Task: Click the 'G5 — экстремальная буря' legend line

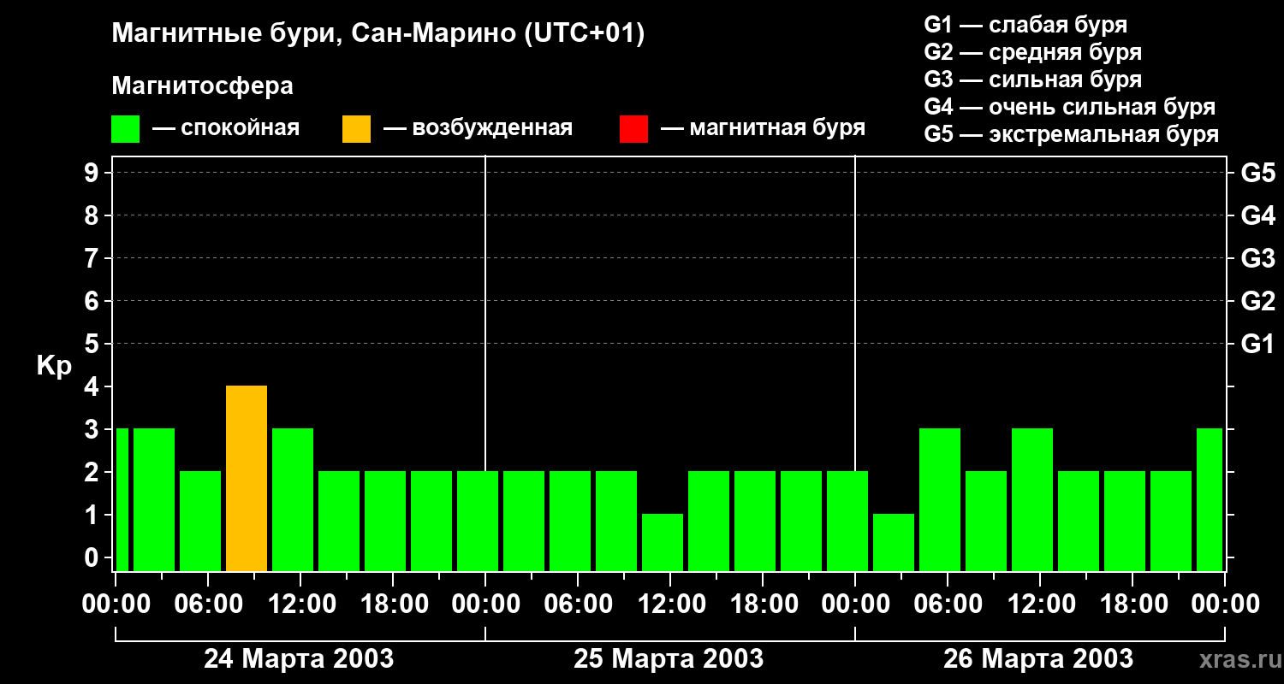Action: pyautogui.click(x=1072, y=135)
